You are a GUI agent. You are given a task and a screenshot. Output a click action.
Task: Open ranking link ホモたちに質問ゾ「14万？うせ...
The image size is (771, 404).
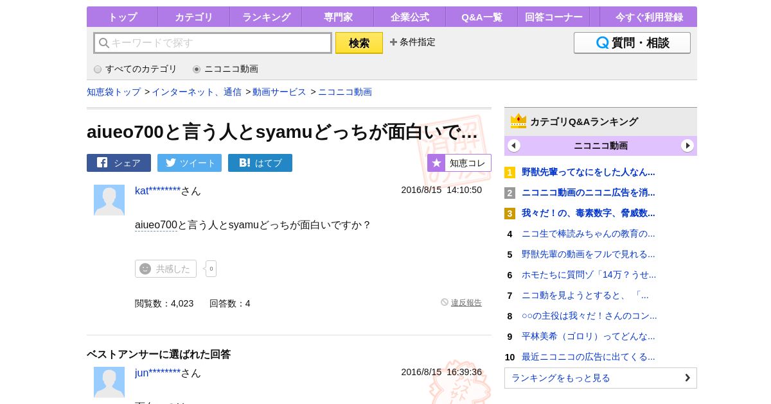click(x=589, y=274)
